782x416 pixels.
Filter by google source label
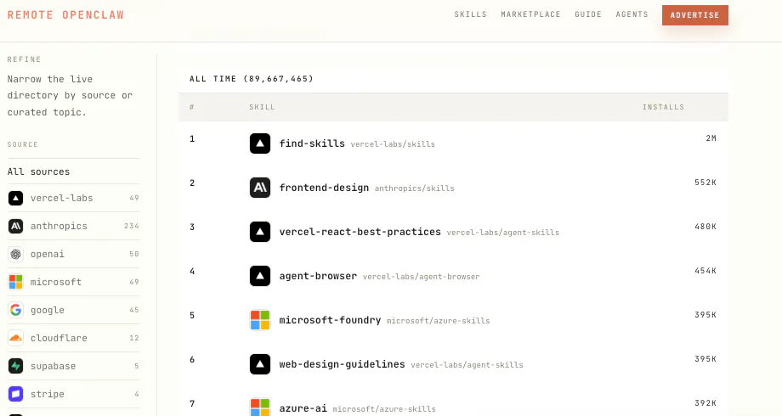(48, 310)
